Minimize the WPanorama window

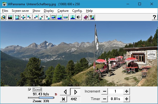pos(128,4)
